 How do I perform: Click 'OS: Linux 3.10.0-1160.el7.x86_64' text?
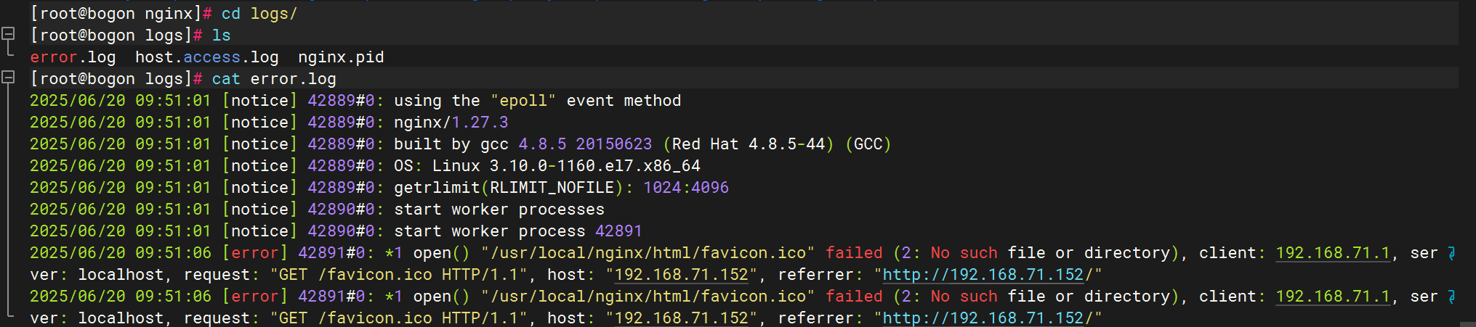pos(547,166)
